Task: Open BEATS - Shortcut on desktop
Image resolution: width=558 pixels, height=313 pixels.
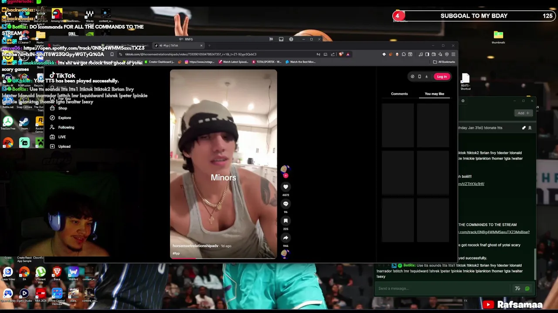Action: 465,81
